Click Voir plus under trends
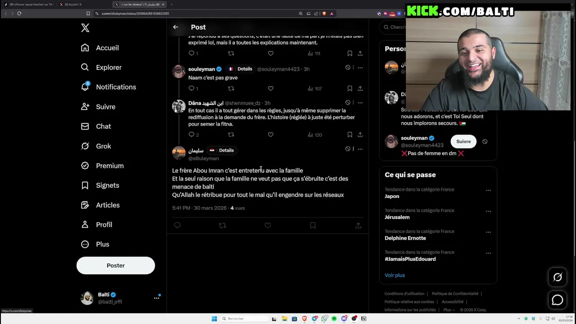 tap(395, 275)
